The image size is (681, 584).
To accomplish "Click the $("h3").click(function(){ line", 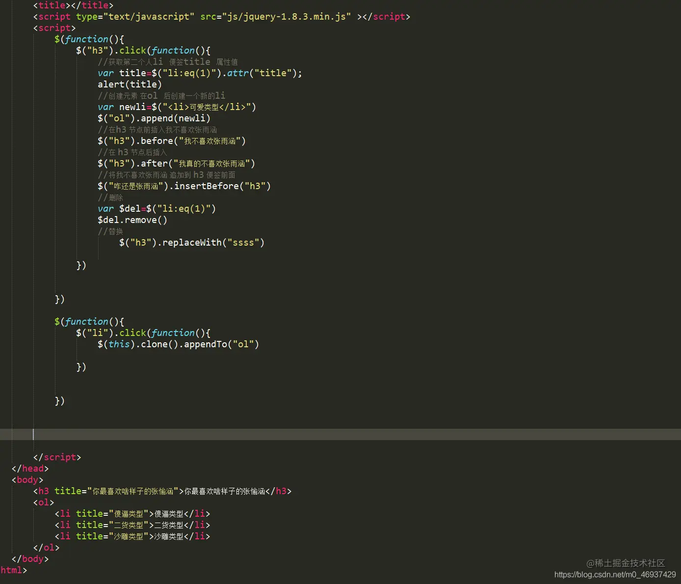I will 143,51.
